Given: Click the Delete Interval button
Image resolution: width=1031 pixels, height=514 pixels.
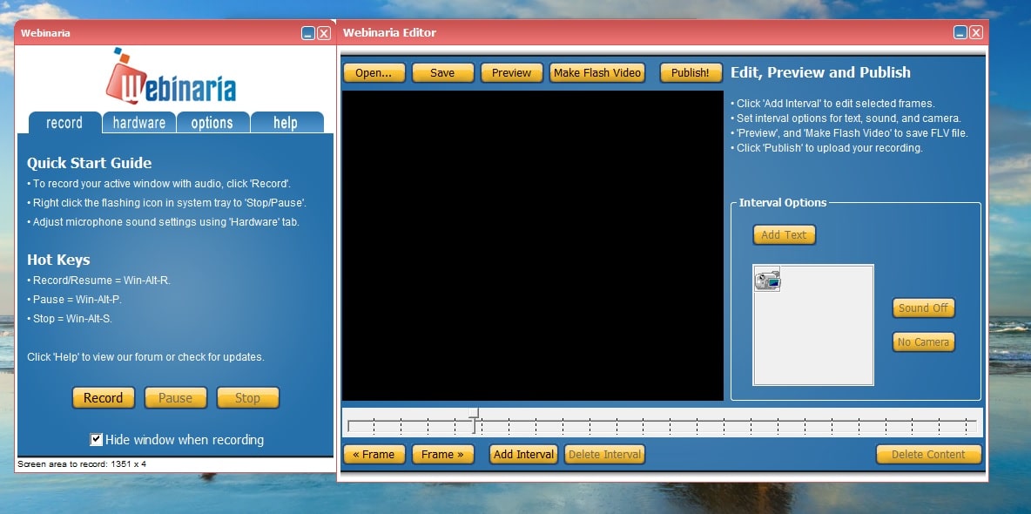Looking at the screenshot, I should pos(604,454).
